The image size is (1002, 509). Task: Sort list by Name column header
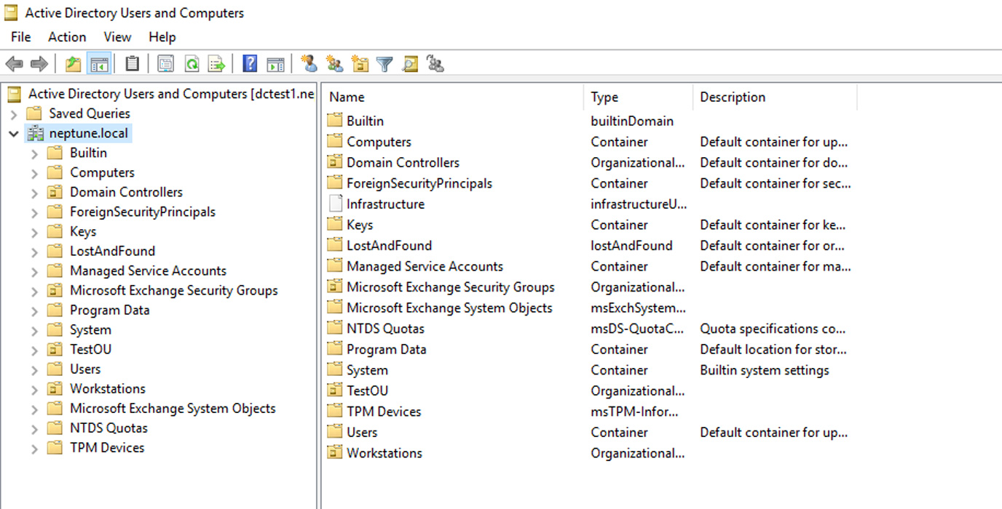pos(453,97)
